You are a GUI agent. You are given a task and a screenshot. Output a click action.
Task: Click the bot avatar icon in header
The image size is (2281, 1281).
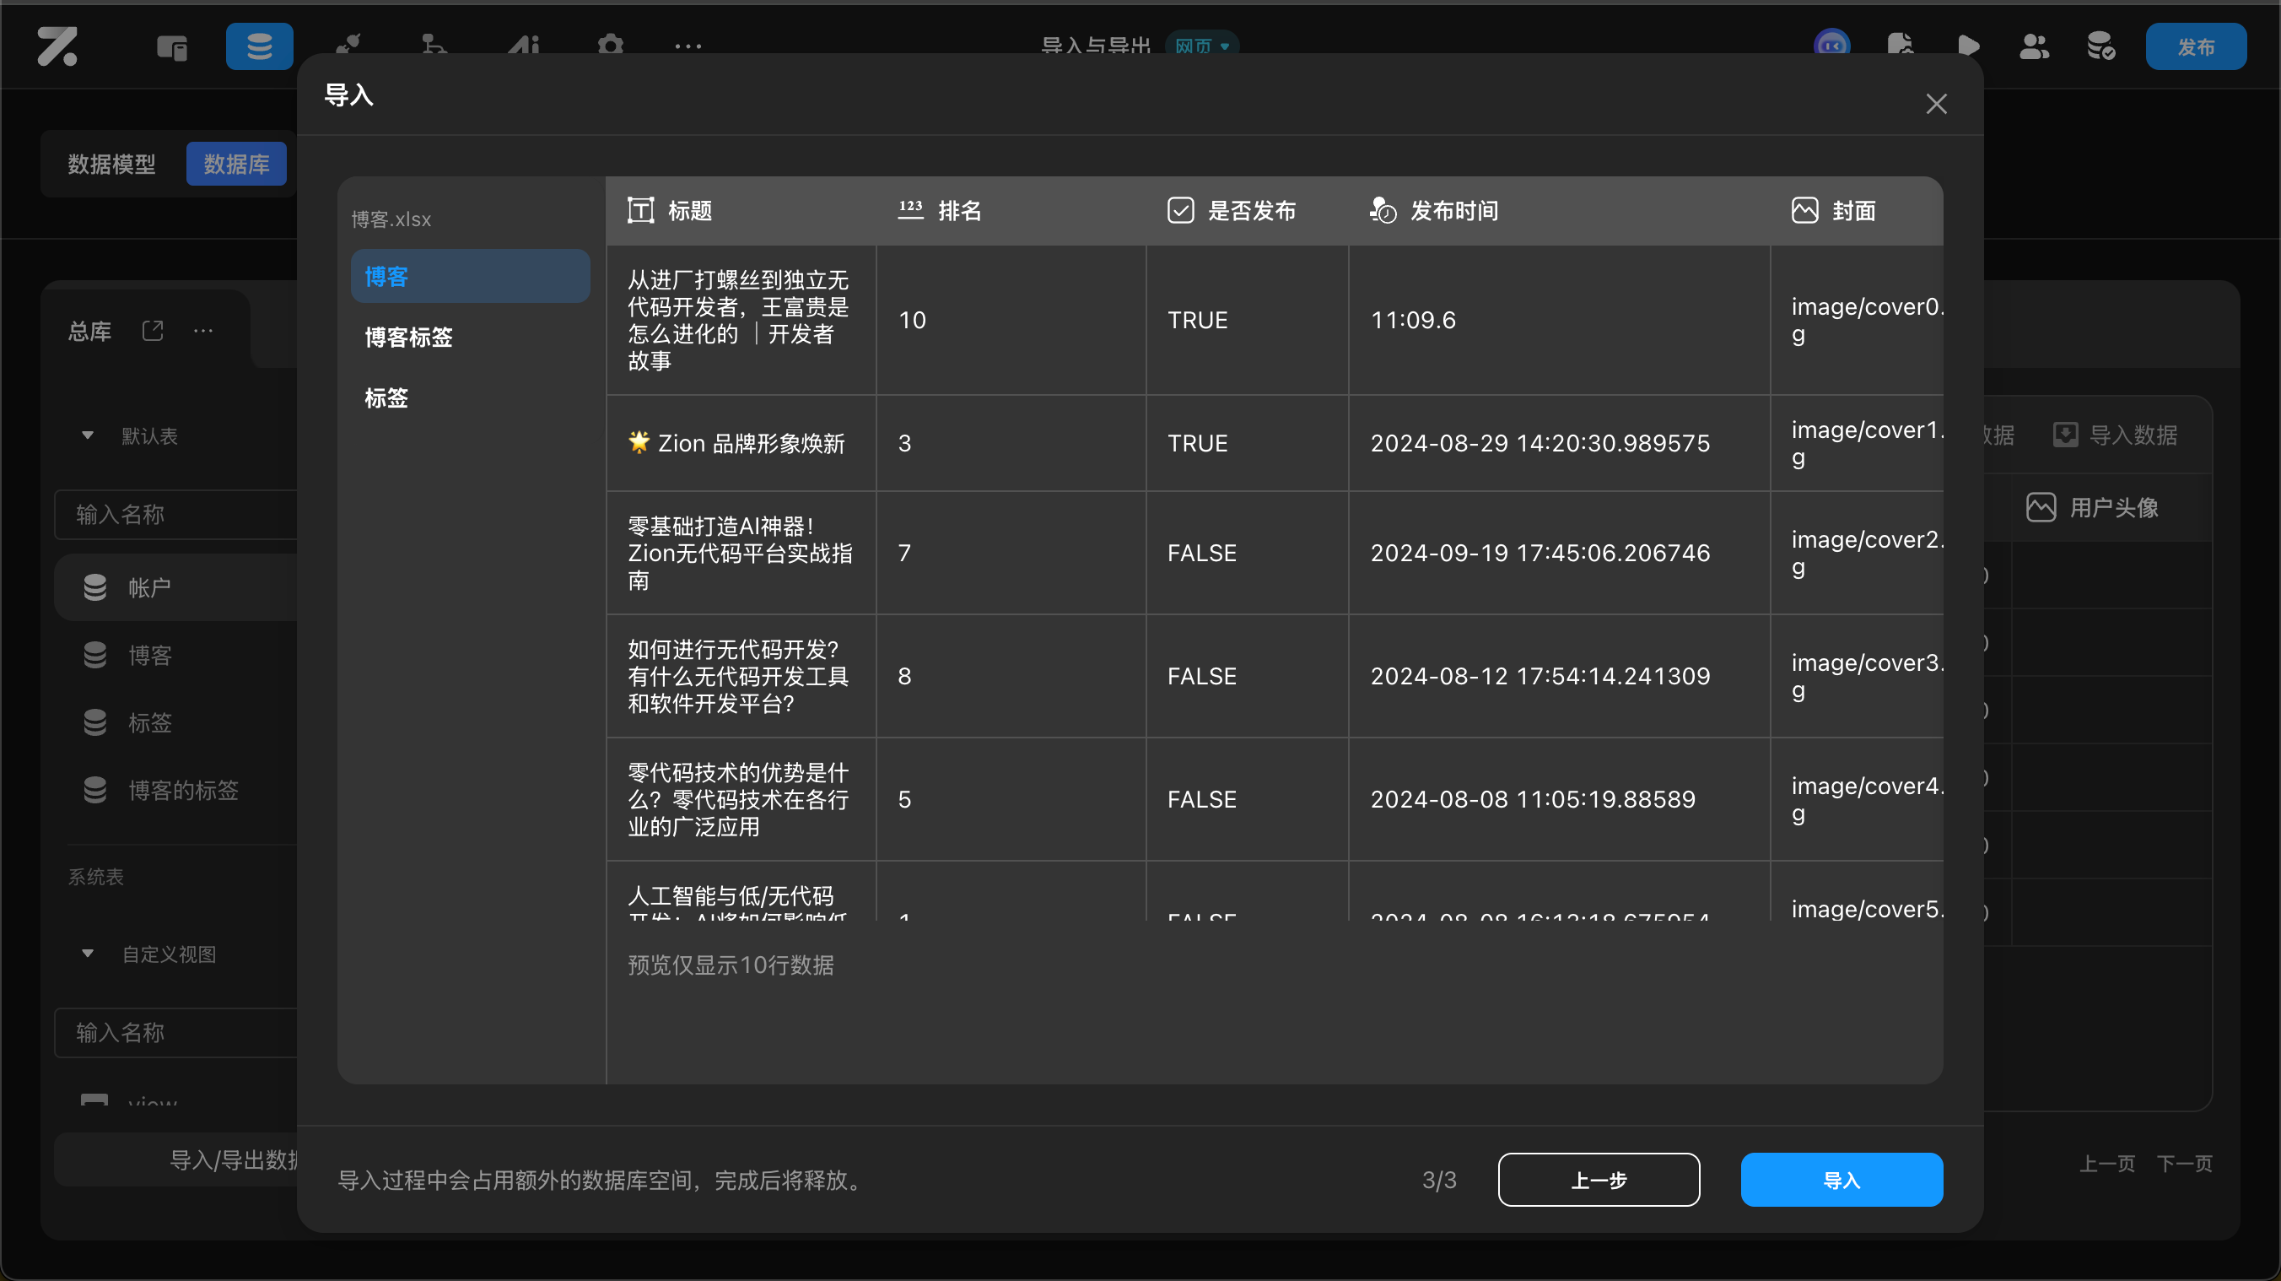coord(1831,46)
